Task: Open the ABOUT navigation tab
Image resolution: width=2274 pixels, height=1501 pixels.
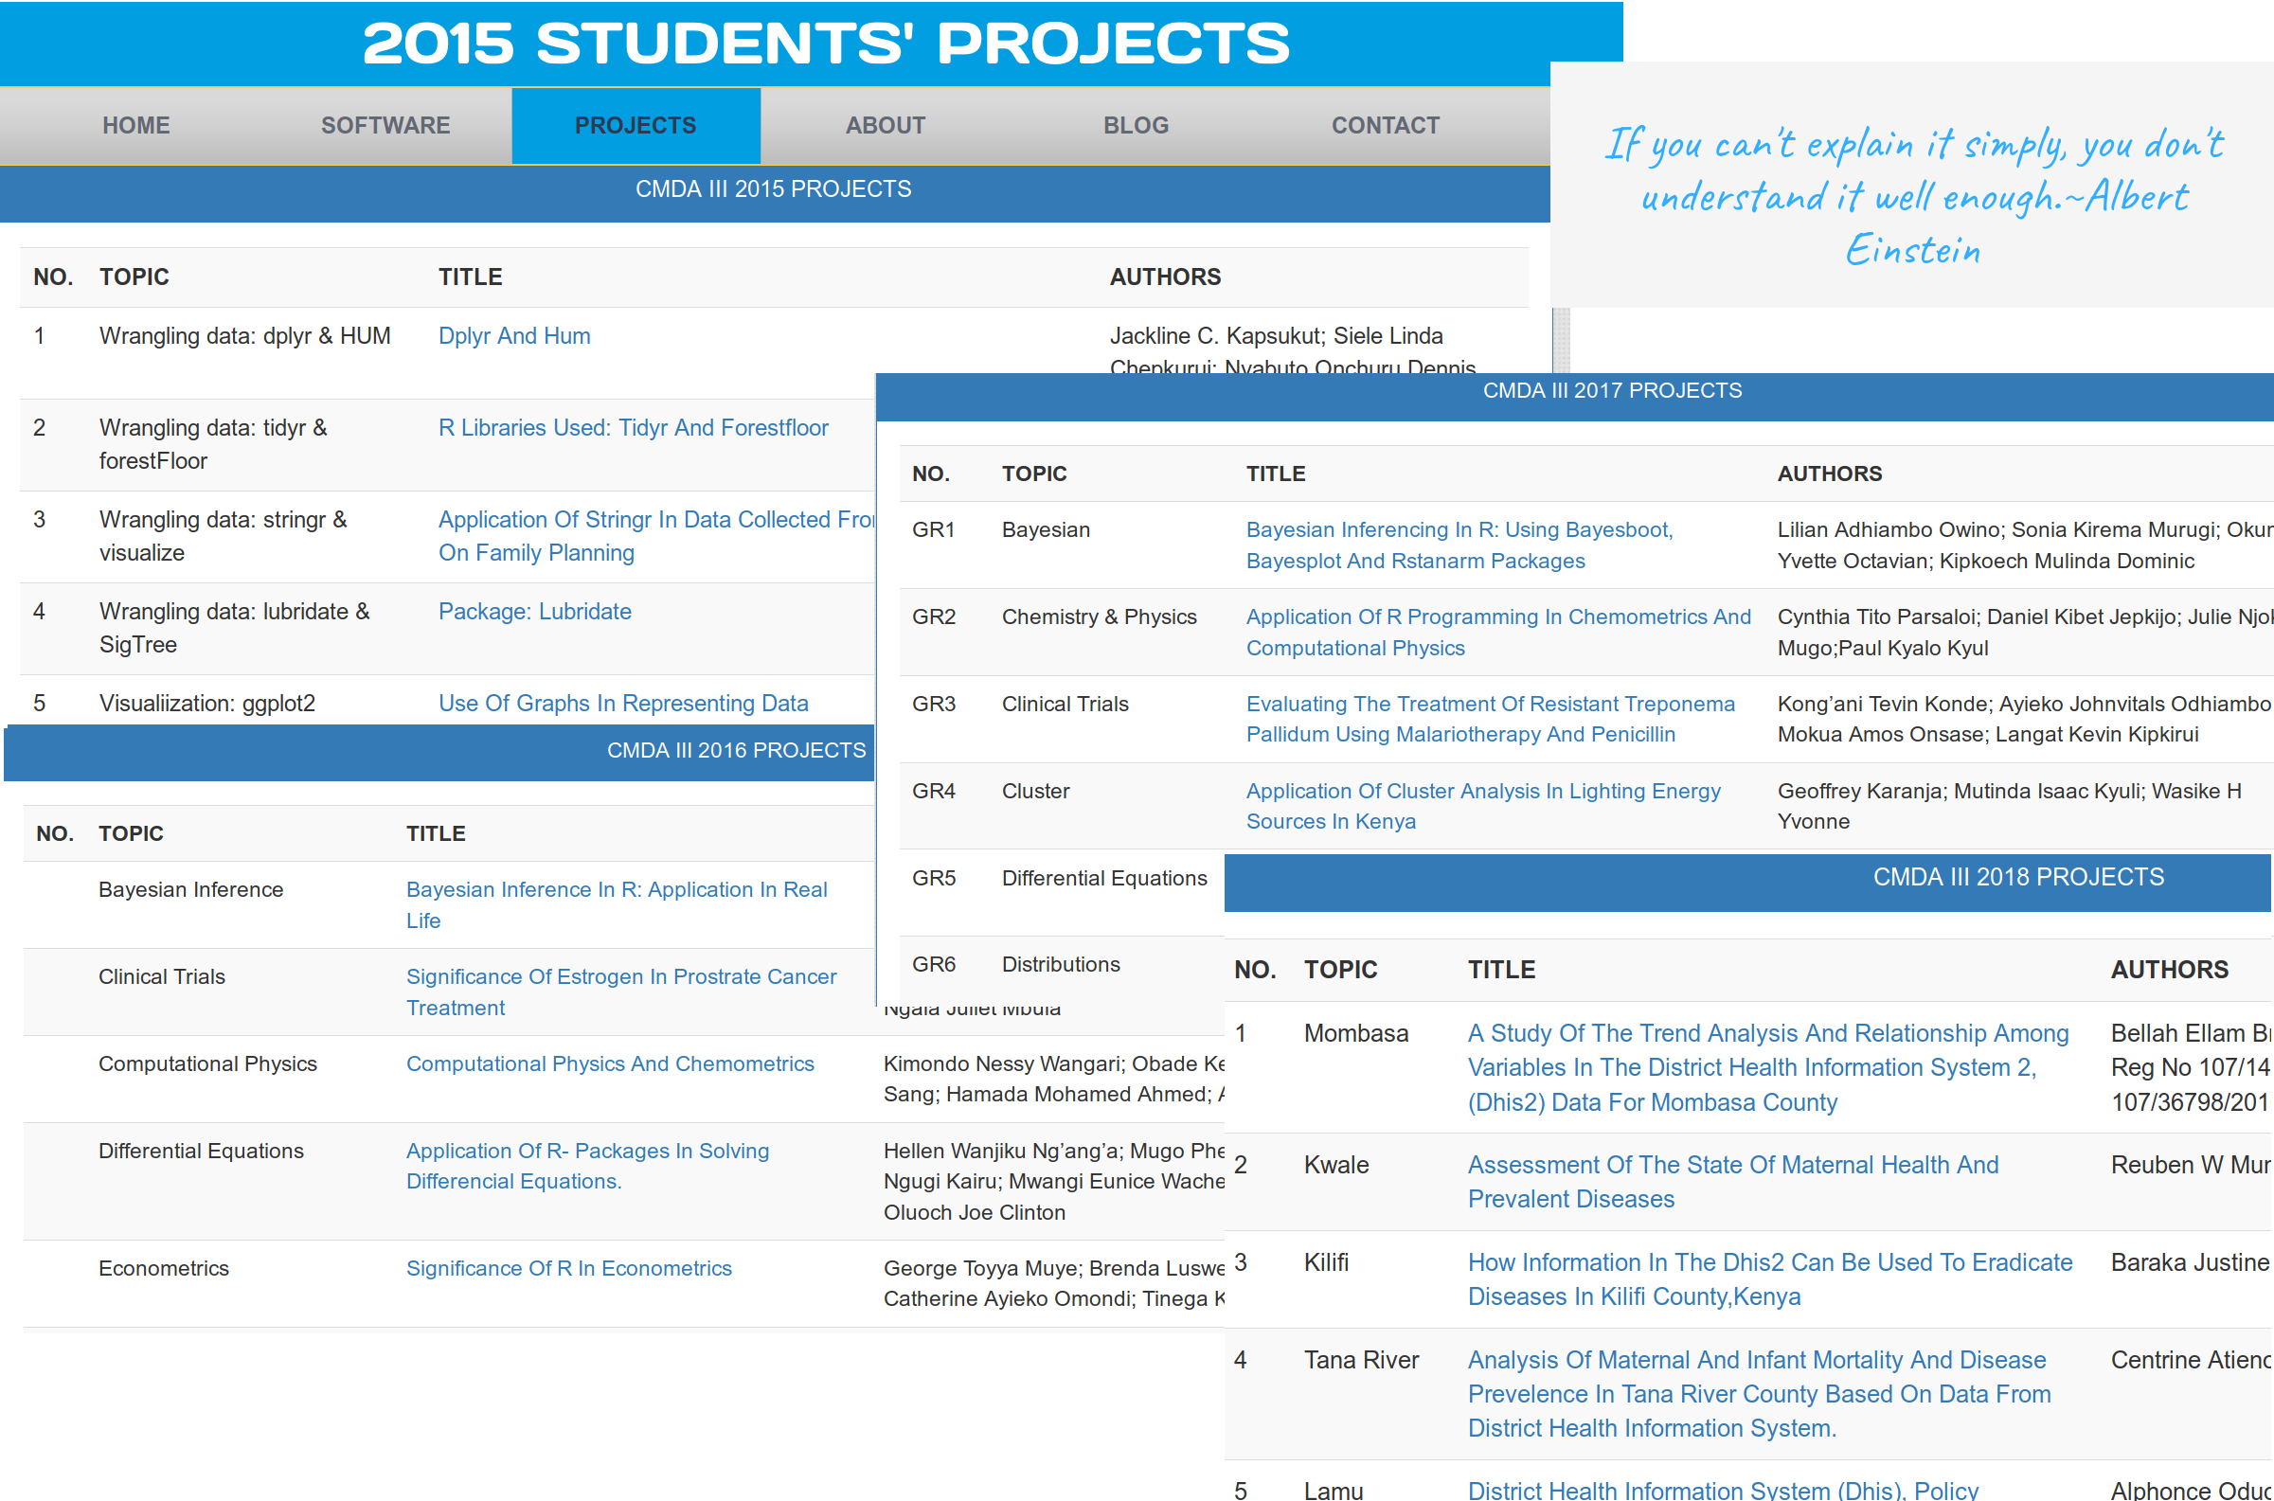Action: pyautogui.click(x=886, y=125)
